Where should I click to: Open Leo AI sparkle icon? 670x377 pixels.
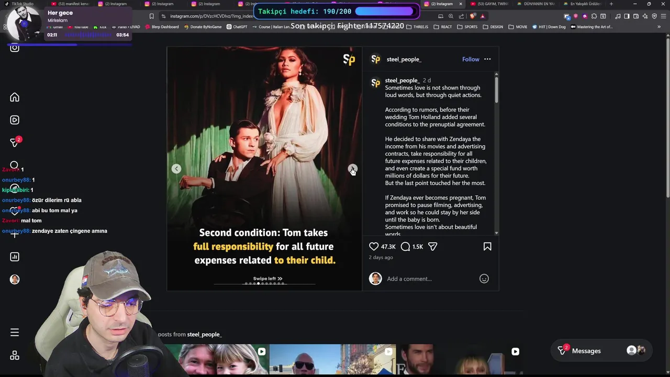645,16
